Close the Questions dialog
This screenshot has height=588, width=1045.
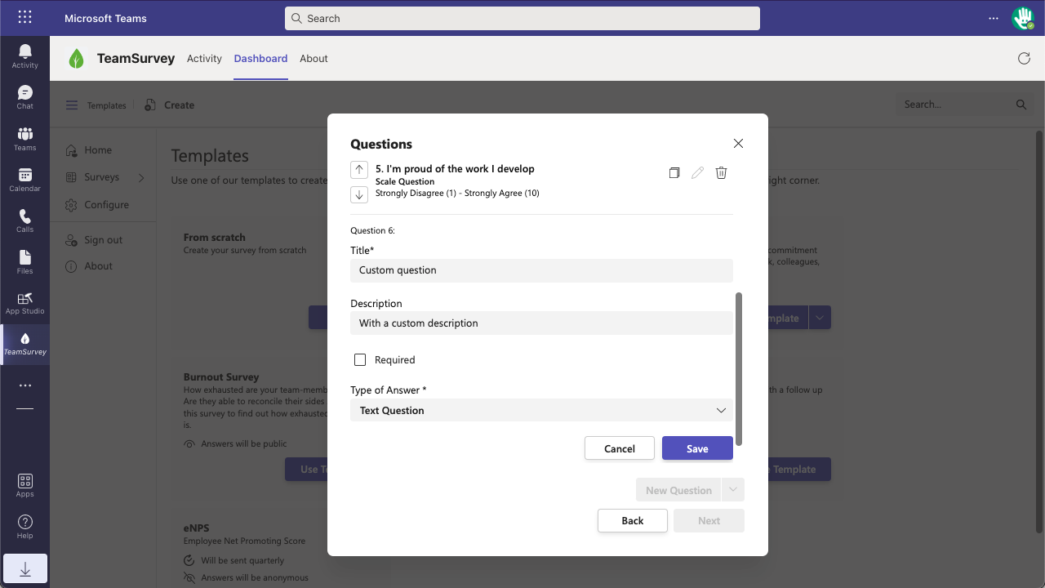[x=738, y=144]
